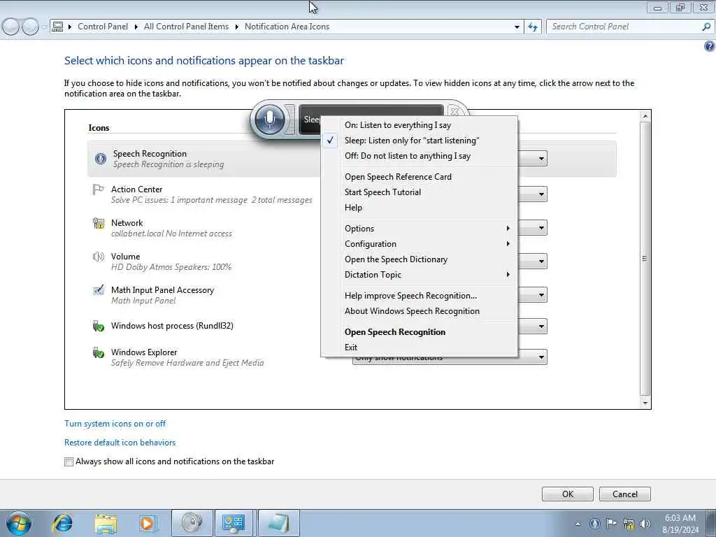Open Speech Recognition behavior dropdown
Image resolution: width=716 pixels, height=537 pixels.
click(x=541, y=159)
